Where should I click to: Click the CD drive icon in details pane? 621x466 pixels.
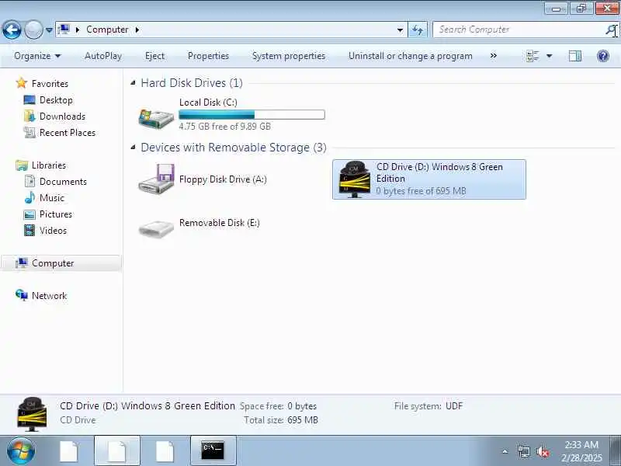[32, 414]
